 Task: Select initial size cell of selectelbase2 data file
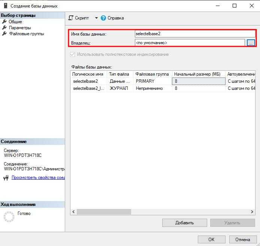198,81
